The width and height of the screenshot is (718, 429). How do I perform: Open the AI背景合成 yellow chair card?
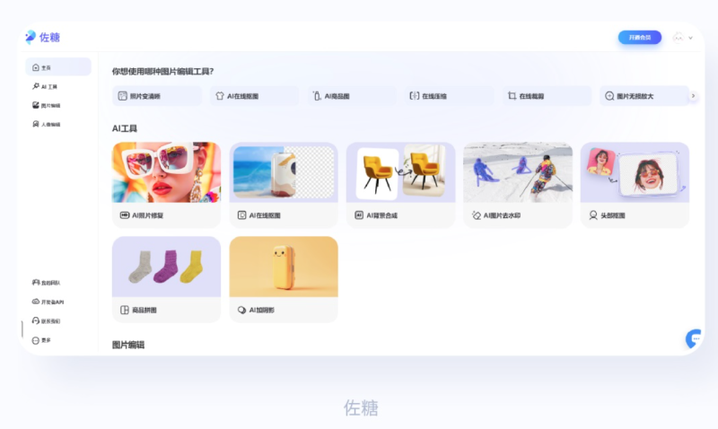(400, 185)
